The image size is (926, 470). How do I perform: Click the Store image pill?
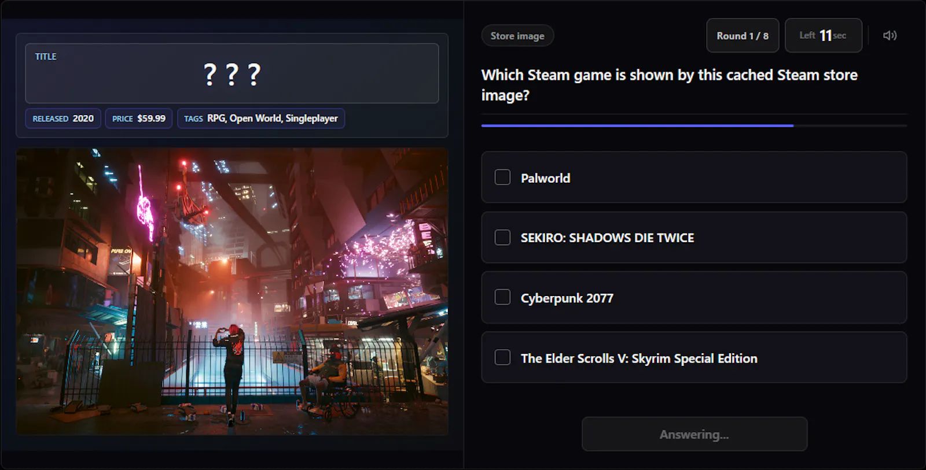(x=517, y=36)
